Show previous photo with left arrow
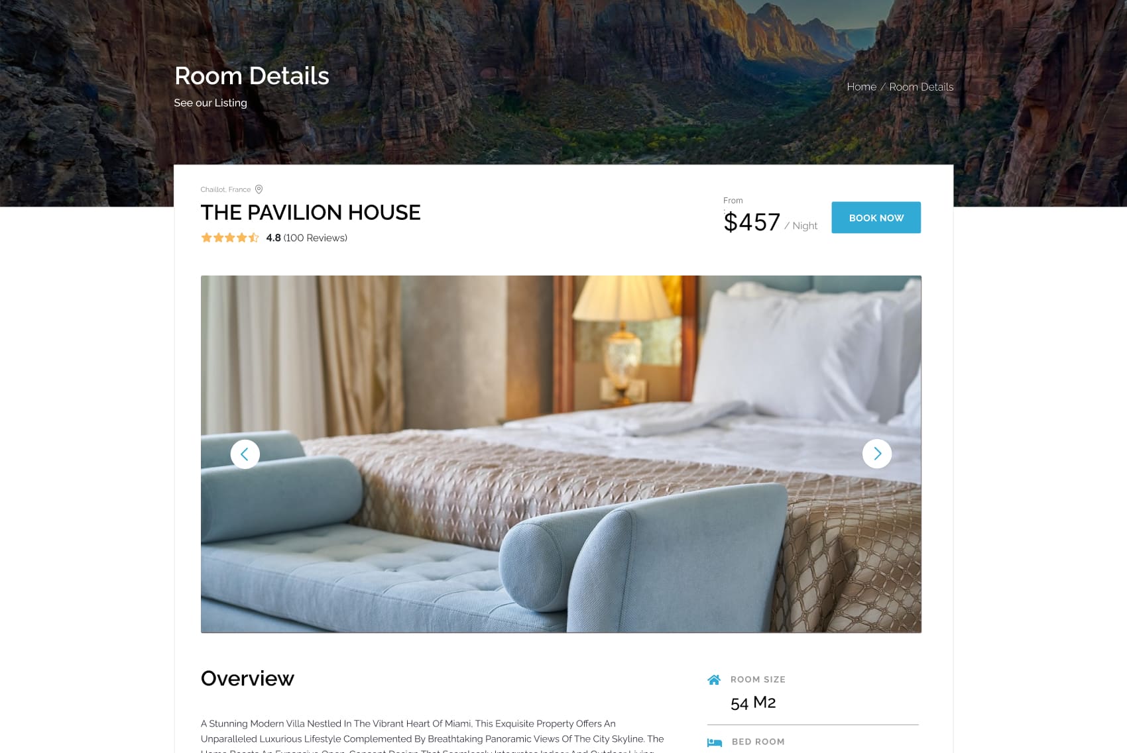The width and height of the screenshot is (1127, 753). 245,454
